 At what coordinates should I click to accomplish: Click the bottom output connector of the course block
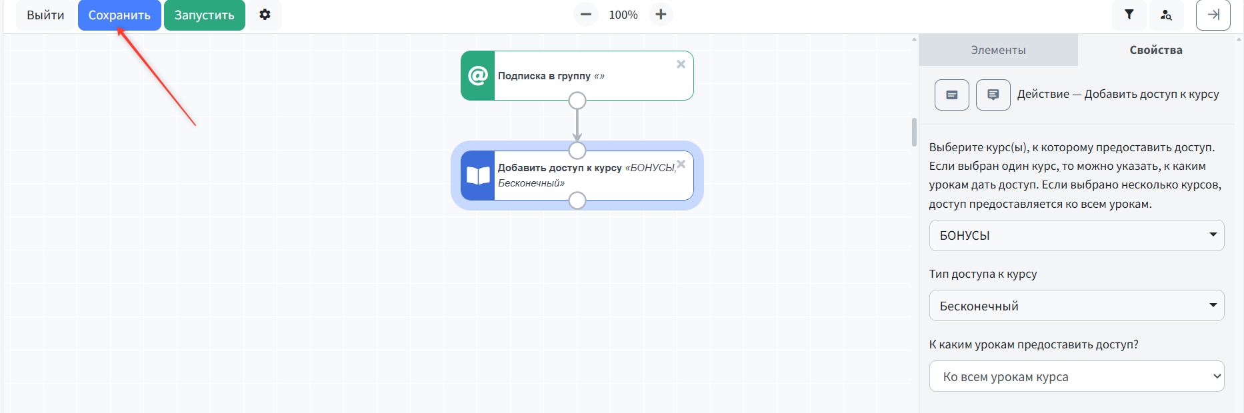(577, 201)
